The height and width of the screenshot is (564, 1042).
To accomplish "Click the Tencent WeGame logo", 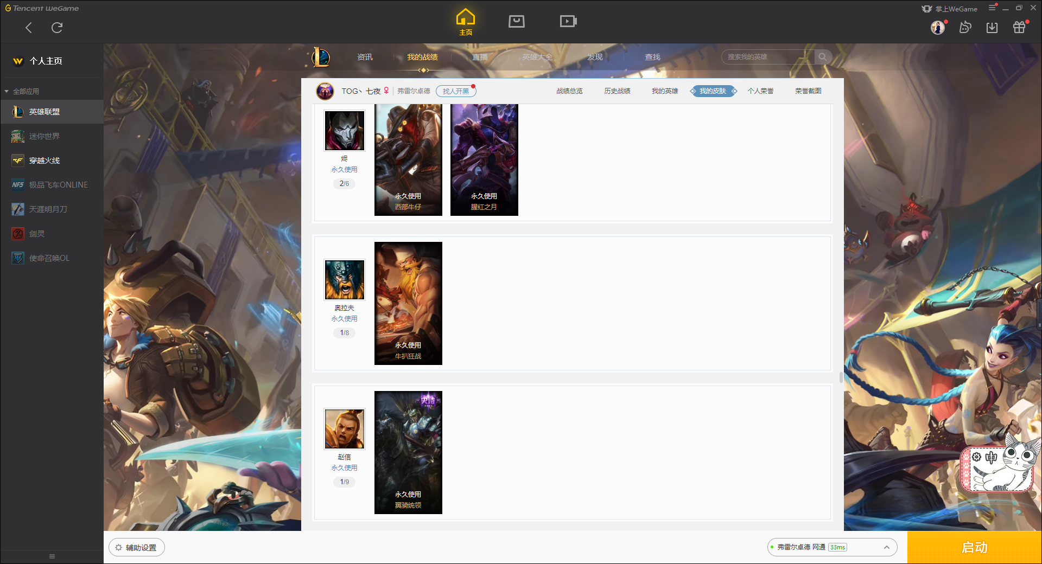I will (x=42, y=8).
